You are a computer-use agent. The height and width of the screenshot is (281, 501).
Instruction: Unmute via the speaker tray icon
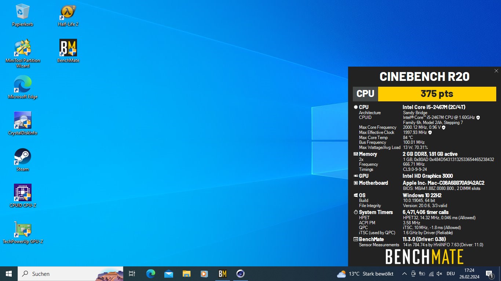point(439,274)
